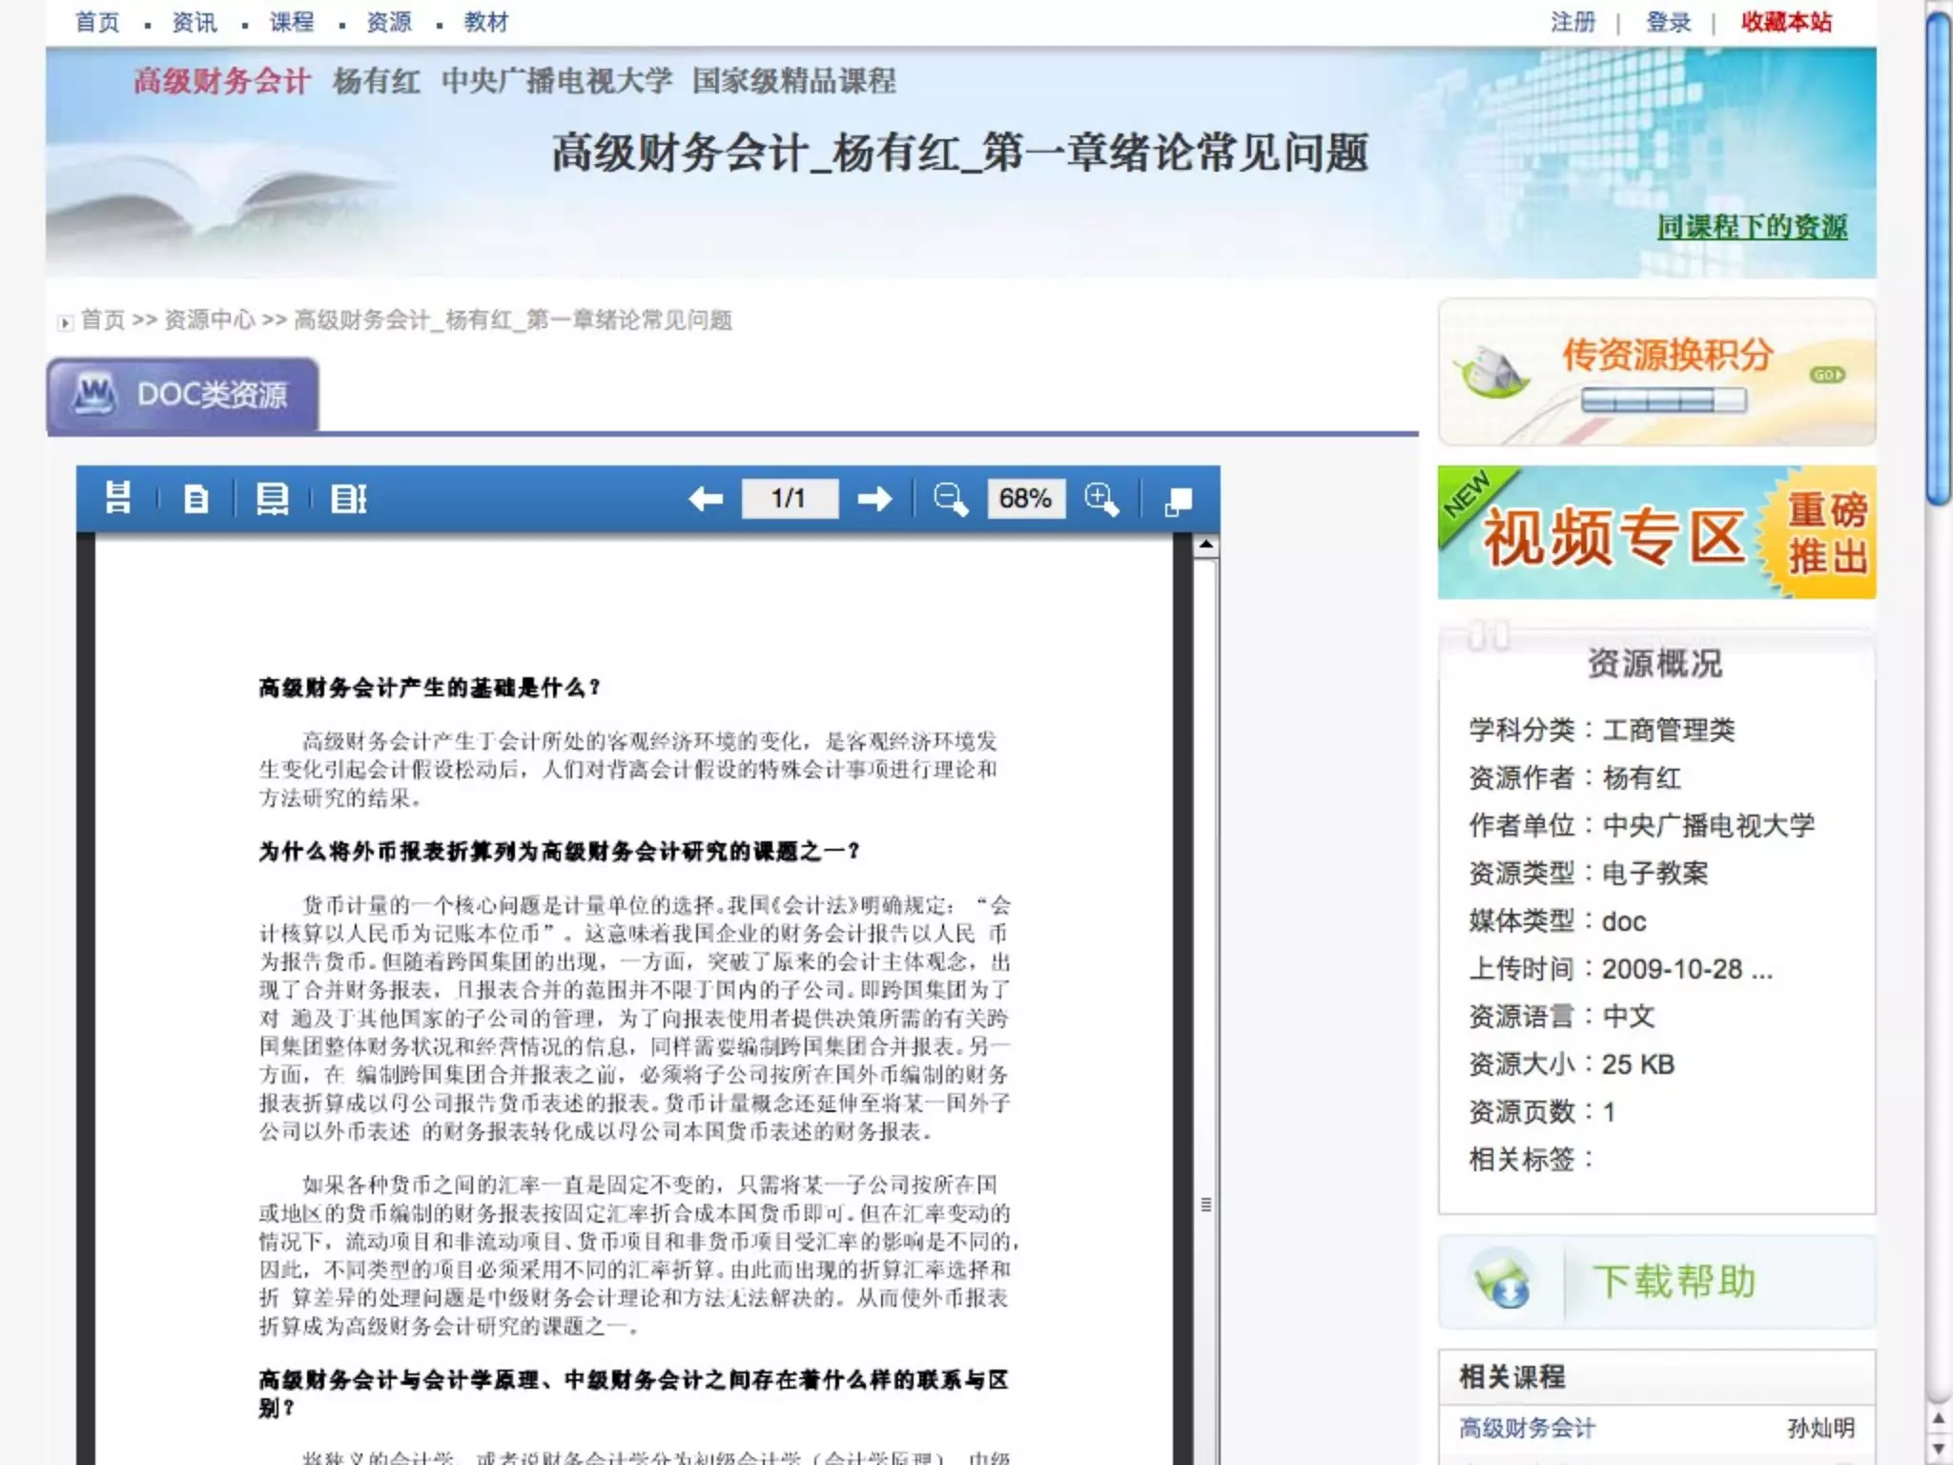Click the 收藏本站 link
The width and height of the screenshot is (1953, 1465).
1786,21
